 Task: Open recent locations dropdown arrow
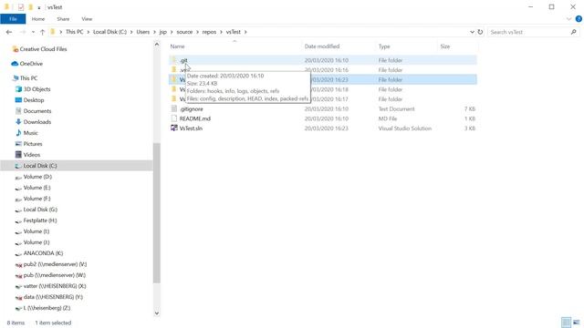33,33
